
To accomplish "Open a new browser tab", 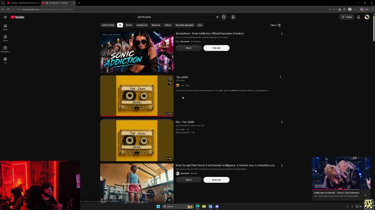I will (79, 3).
